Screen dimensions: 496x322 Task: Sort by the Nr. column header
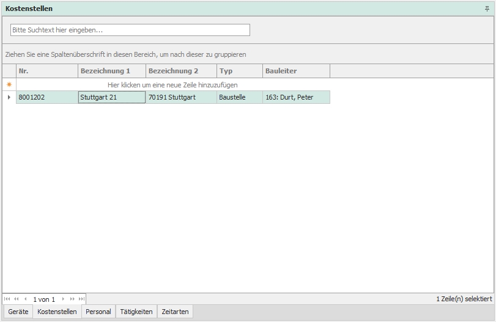(47, 71)
